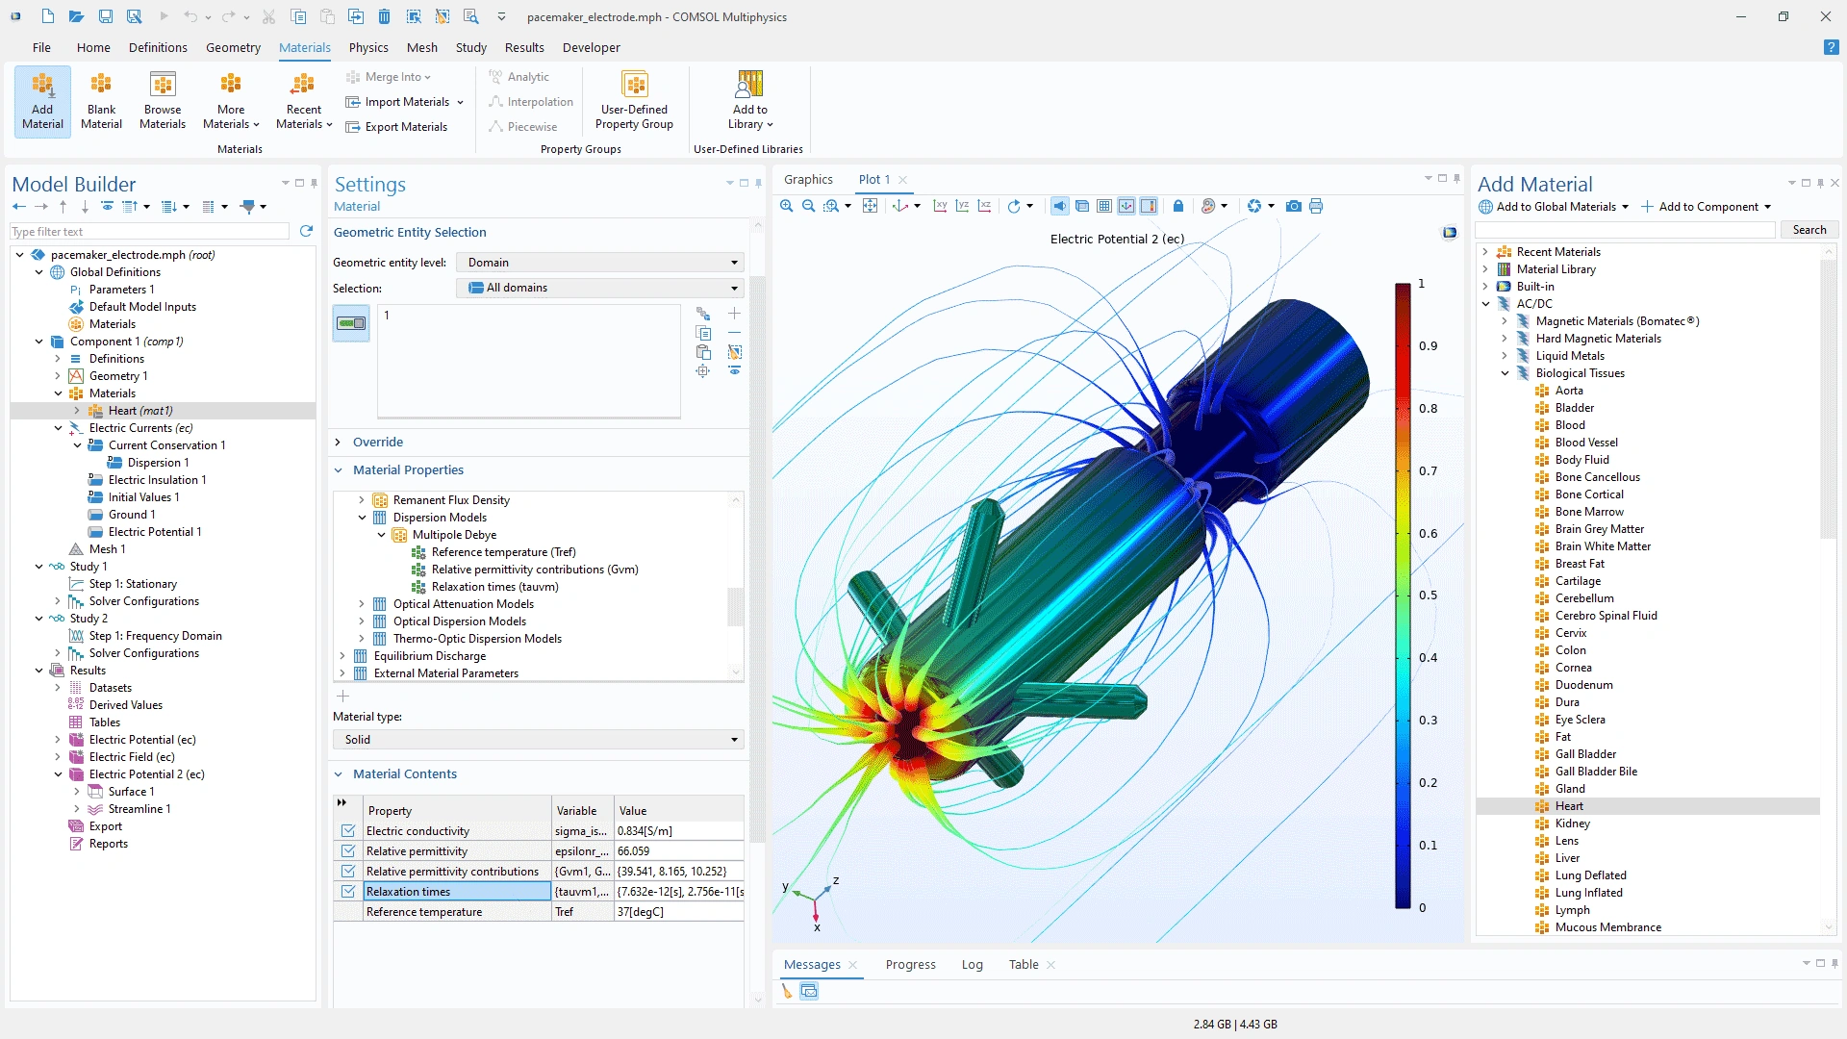Toggle the Relative permittivity checkbox
Screen dimensions: 1847x1039
(x=348, y=851)
